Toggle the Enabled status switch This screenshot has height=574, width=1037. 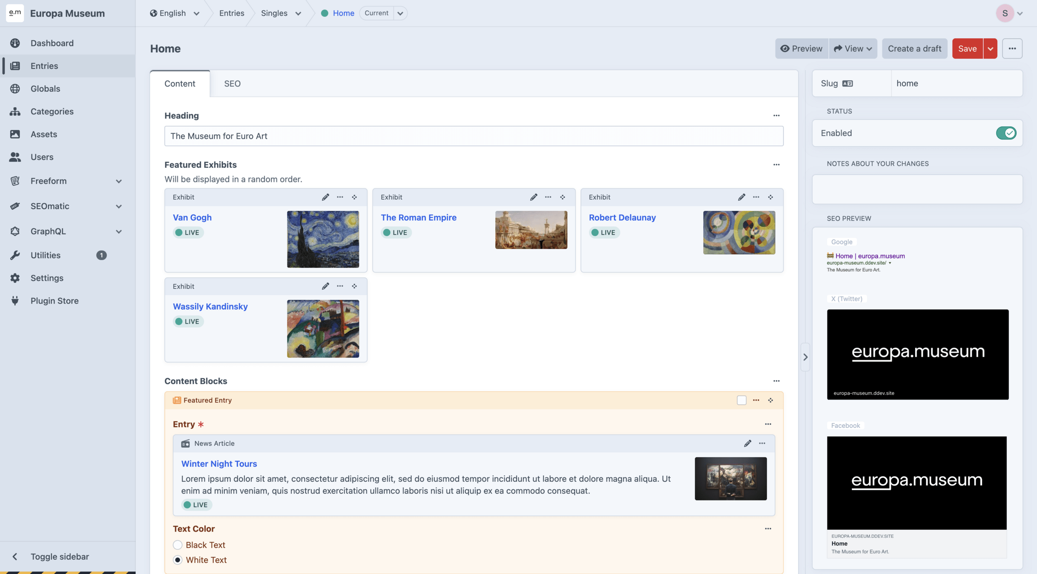point(1006,133)
